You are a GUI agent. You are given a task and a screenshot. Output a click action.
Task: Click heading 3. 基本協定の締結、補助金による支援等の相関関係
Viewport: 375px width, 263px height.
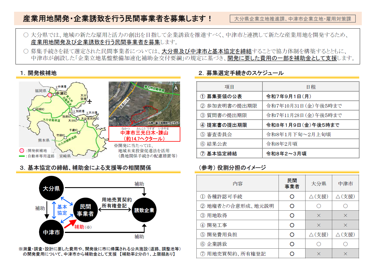pyautogui.click(x=86, y=168)
